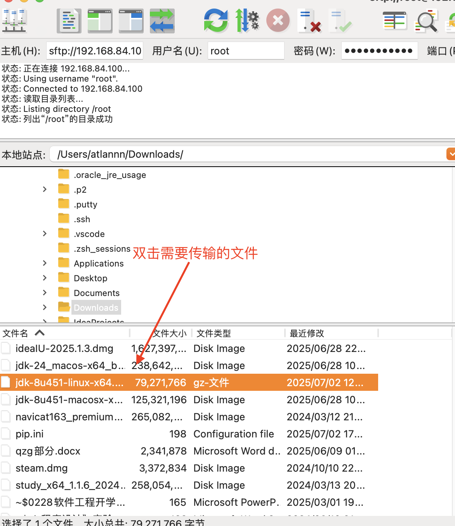This screenshot has width=455, height=526.
Task: Toggle processing of the transfer queue
Action: (x=247, y=21)
